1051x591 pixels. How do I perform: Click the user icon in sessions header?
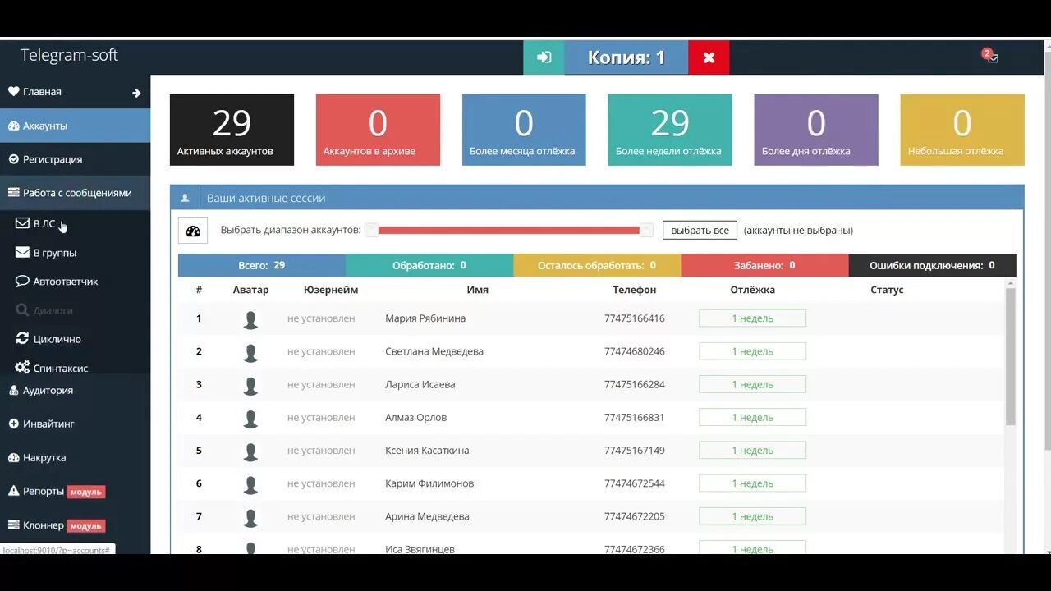[185, 198]
